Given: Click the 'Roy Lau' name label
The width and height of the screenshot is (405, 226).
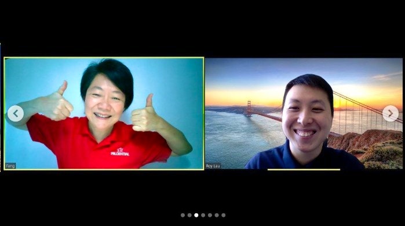Looking at the screenshot, I should 213,166.
